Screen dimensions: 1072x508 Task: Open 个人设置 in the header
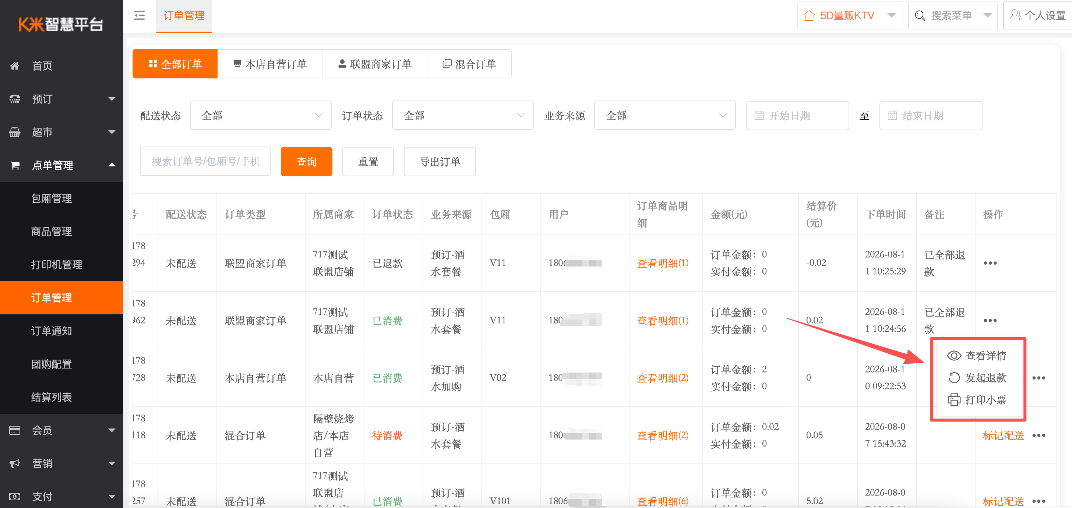tap(1038, 16)
